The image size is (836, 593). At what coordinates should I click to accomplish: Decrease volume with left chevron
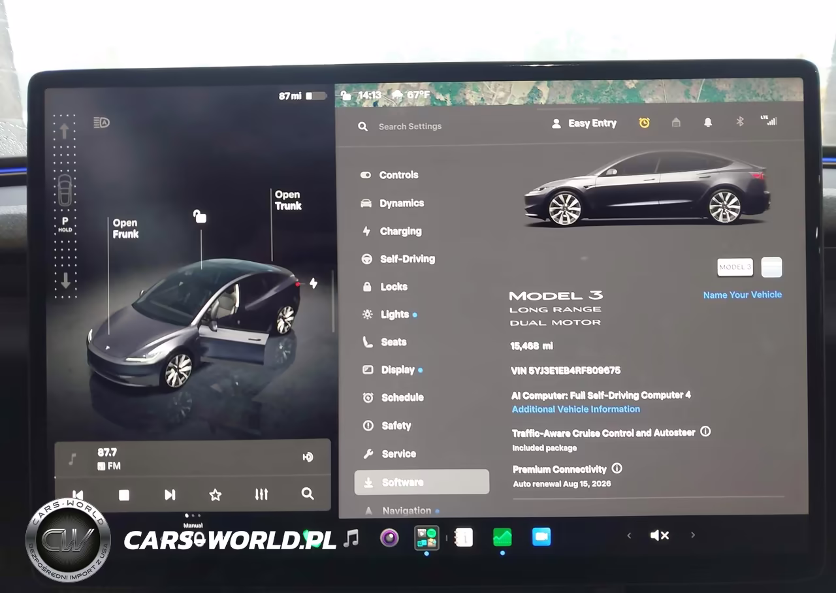tap(629, 536)
